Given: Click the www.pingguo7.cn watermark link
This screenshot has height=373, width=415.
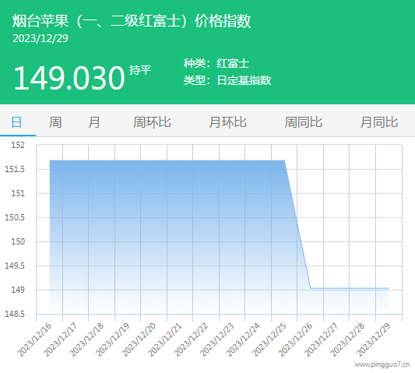Looking at the screenshot, I should pos(382,364).
